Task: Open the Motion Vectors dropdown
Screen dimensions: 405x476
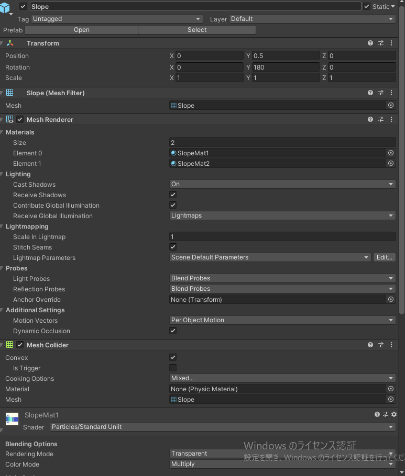Action: 282,320
